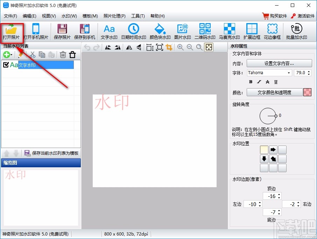Open 扩展边框 extend border tool

point(252,31)
